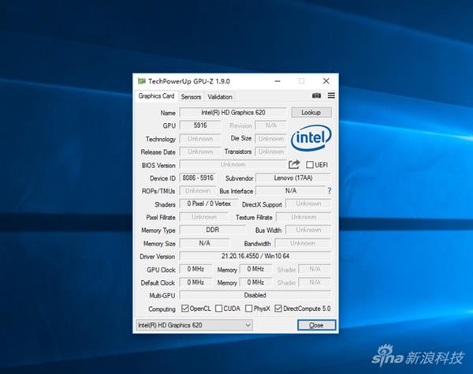Minimize the GPU-Z window
This screenshot has height=374, width=473.
tap(277, 81)
